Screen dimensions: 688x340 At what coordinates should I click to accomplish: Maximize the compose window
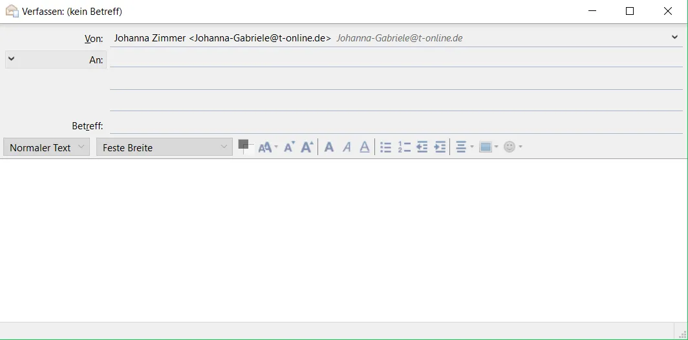click(630, 11)
